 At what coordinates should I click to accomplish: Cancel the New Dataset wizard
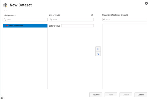coord(141,95)
